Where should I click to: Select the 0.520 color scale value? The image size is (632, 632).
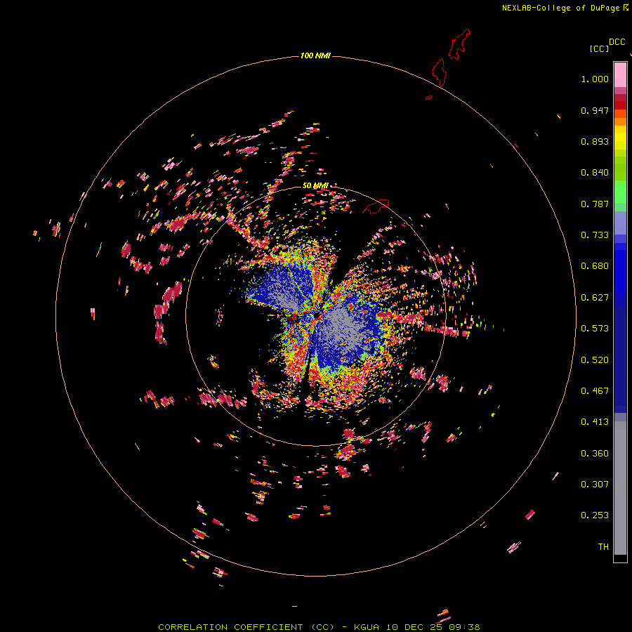coord(595,360)
